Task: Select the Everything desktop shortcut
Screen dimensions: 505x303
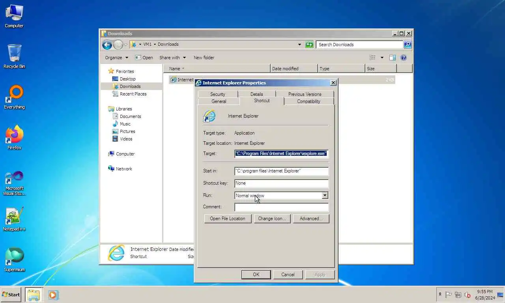Action: 14,97
